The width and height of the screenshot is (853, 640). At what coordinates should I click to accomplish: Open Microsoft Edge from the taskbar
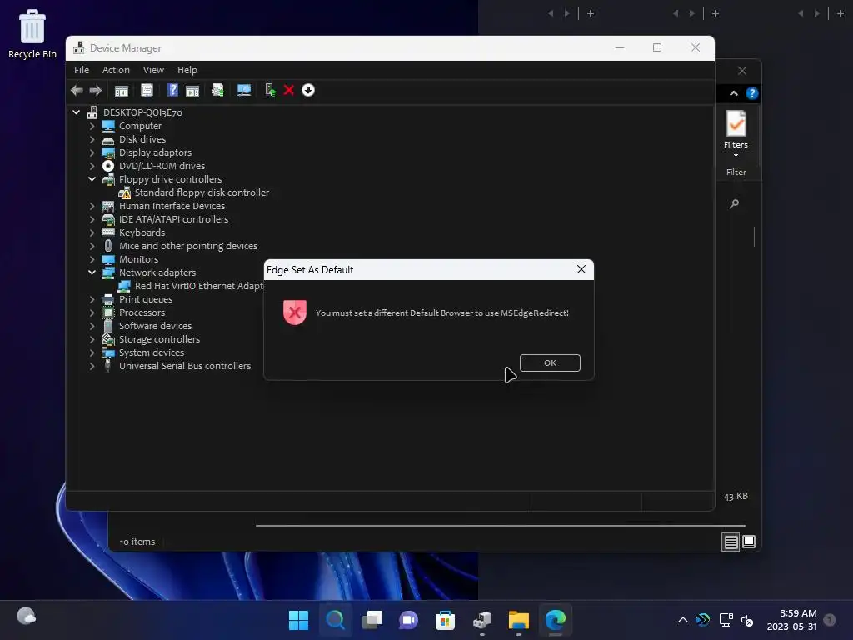[556, 620]
